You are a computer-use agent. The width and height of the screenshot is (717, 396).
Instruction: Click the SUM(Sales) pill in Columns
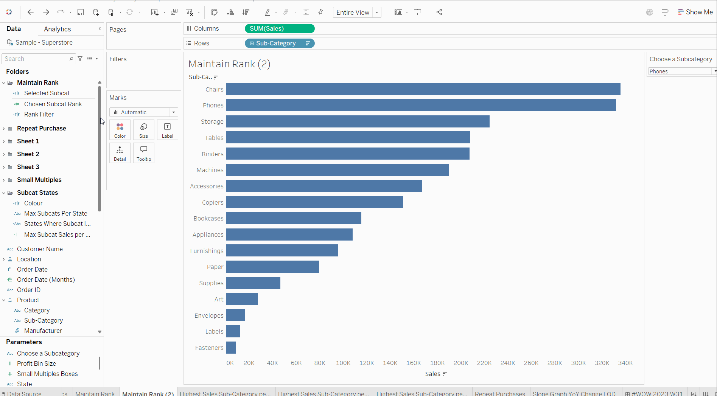(279, 29)
